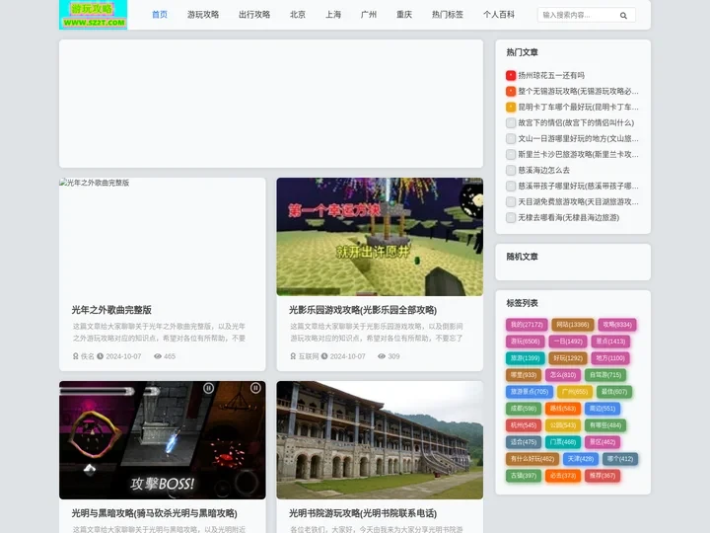Select the 一日(1492) tag
This screenshot has height=533, width=710.
(x=567, y=342)
